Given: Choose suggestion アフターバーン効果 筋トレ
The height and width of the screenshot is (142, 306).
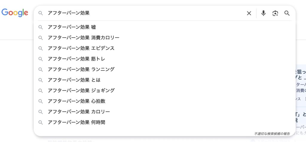Looking at the screenshot, I should 165,59.
